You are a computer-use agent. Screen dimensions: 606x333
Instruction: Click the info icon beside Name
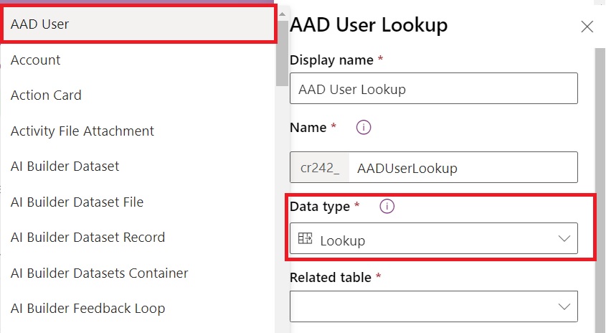tap(364, 128)
